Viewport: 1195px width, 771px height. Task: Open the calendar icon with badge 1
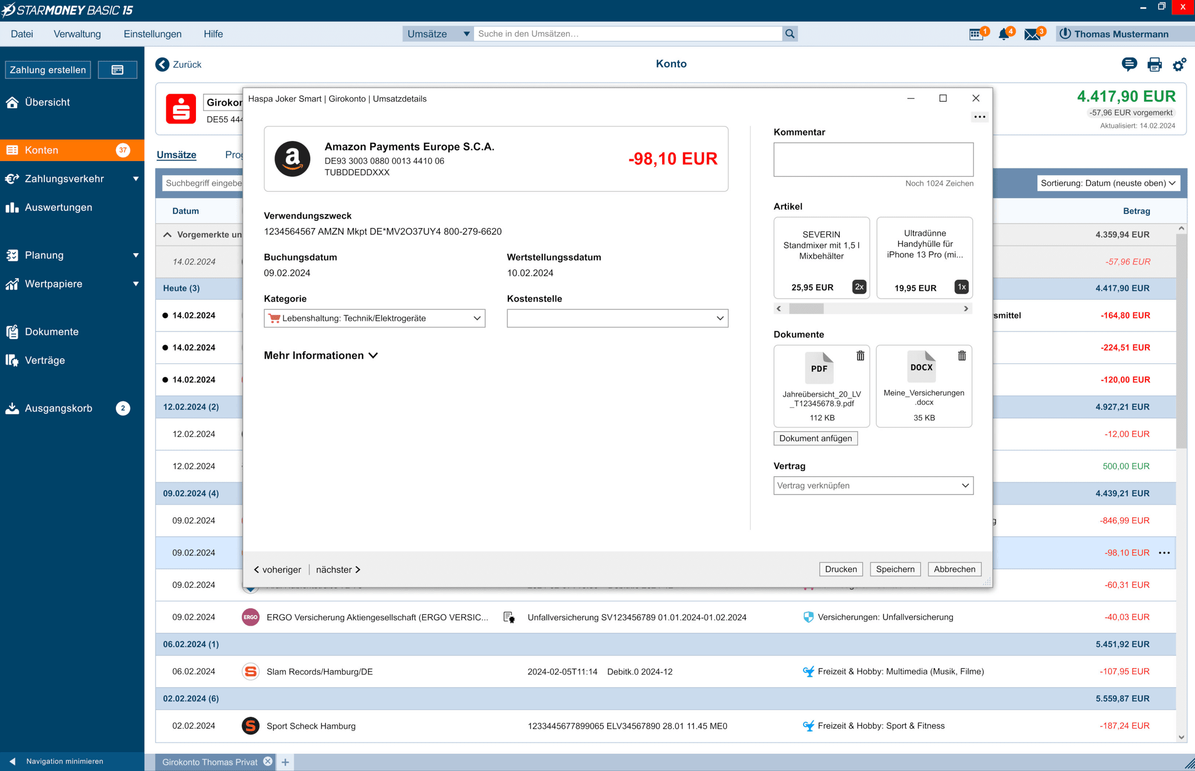click(x=976, y=34)
